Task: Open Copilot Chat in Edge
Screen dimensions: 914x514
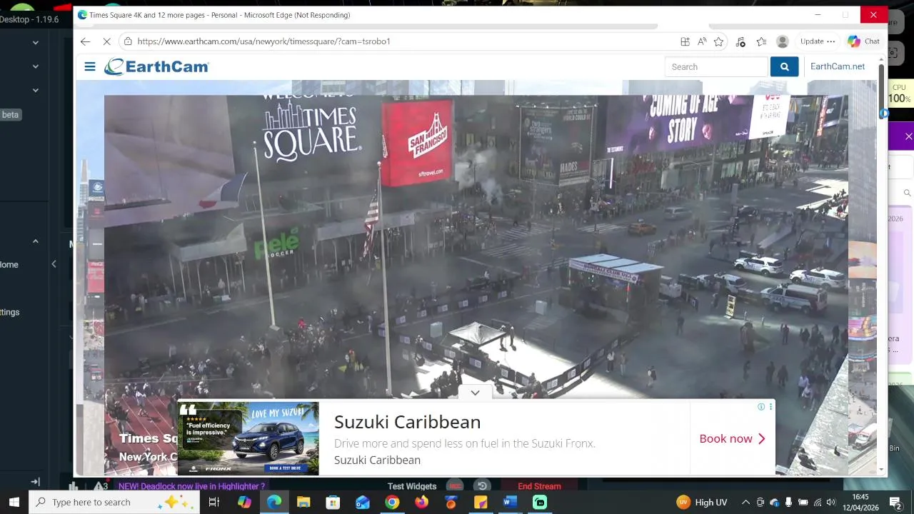Action: pyautogui.click(x=863, y=41)
